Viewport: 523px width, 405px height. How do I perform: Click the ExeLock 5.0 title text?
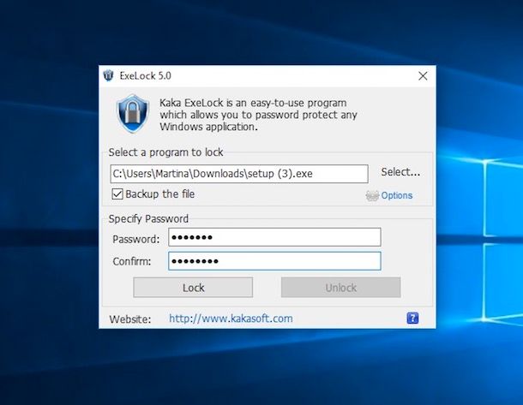(x=146, y=76)
